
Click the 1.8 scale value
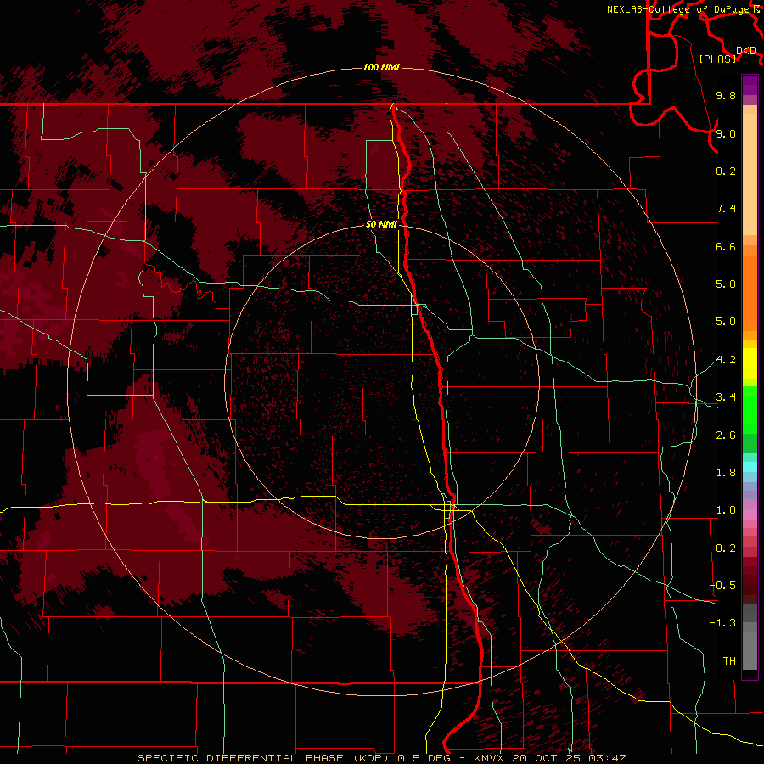(726, 473)
